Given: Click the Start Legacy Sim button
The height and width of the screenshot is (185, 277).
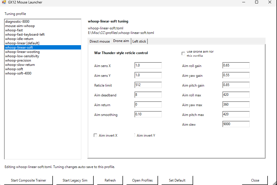Looking at the screenshot, I should [75, 180].
